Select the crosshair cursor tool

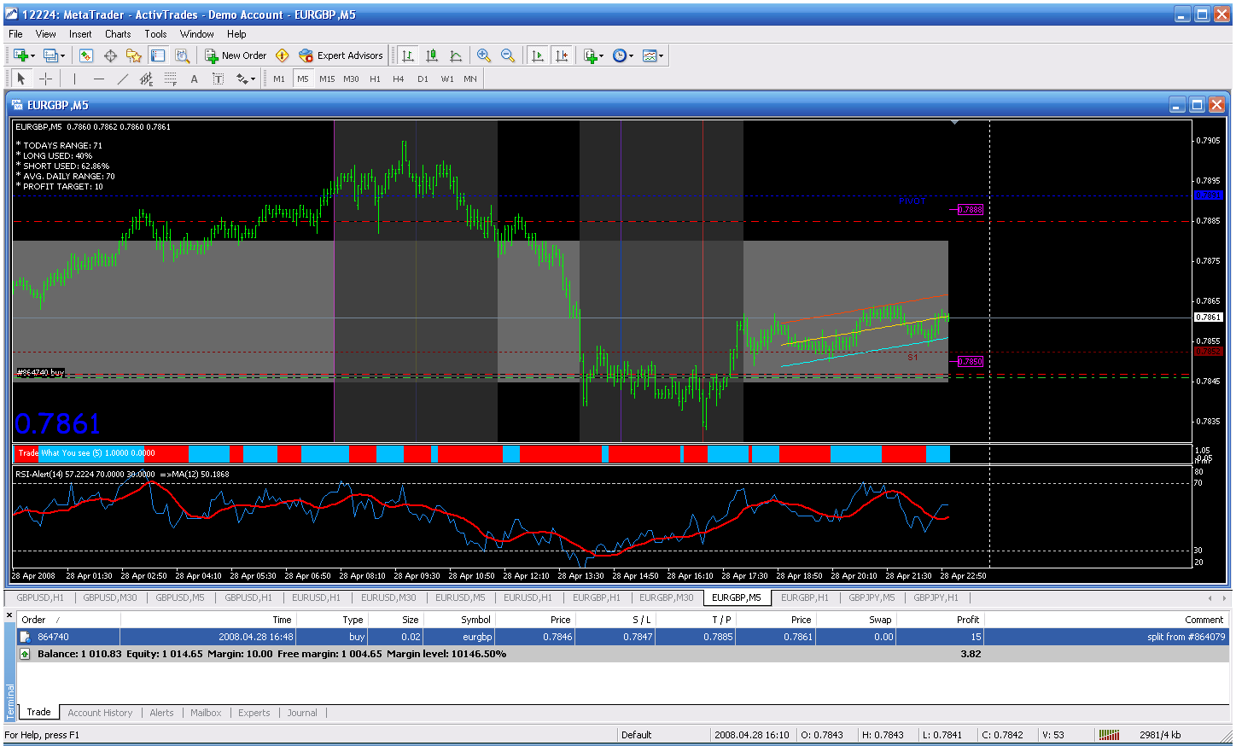[x=46, y=79]
